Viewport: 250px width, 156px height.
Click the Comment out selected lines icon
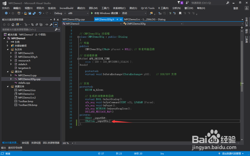(x=170, y=13)
